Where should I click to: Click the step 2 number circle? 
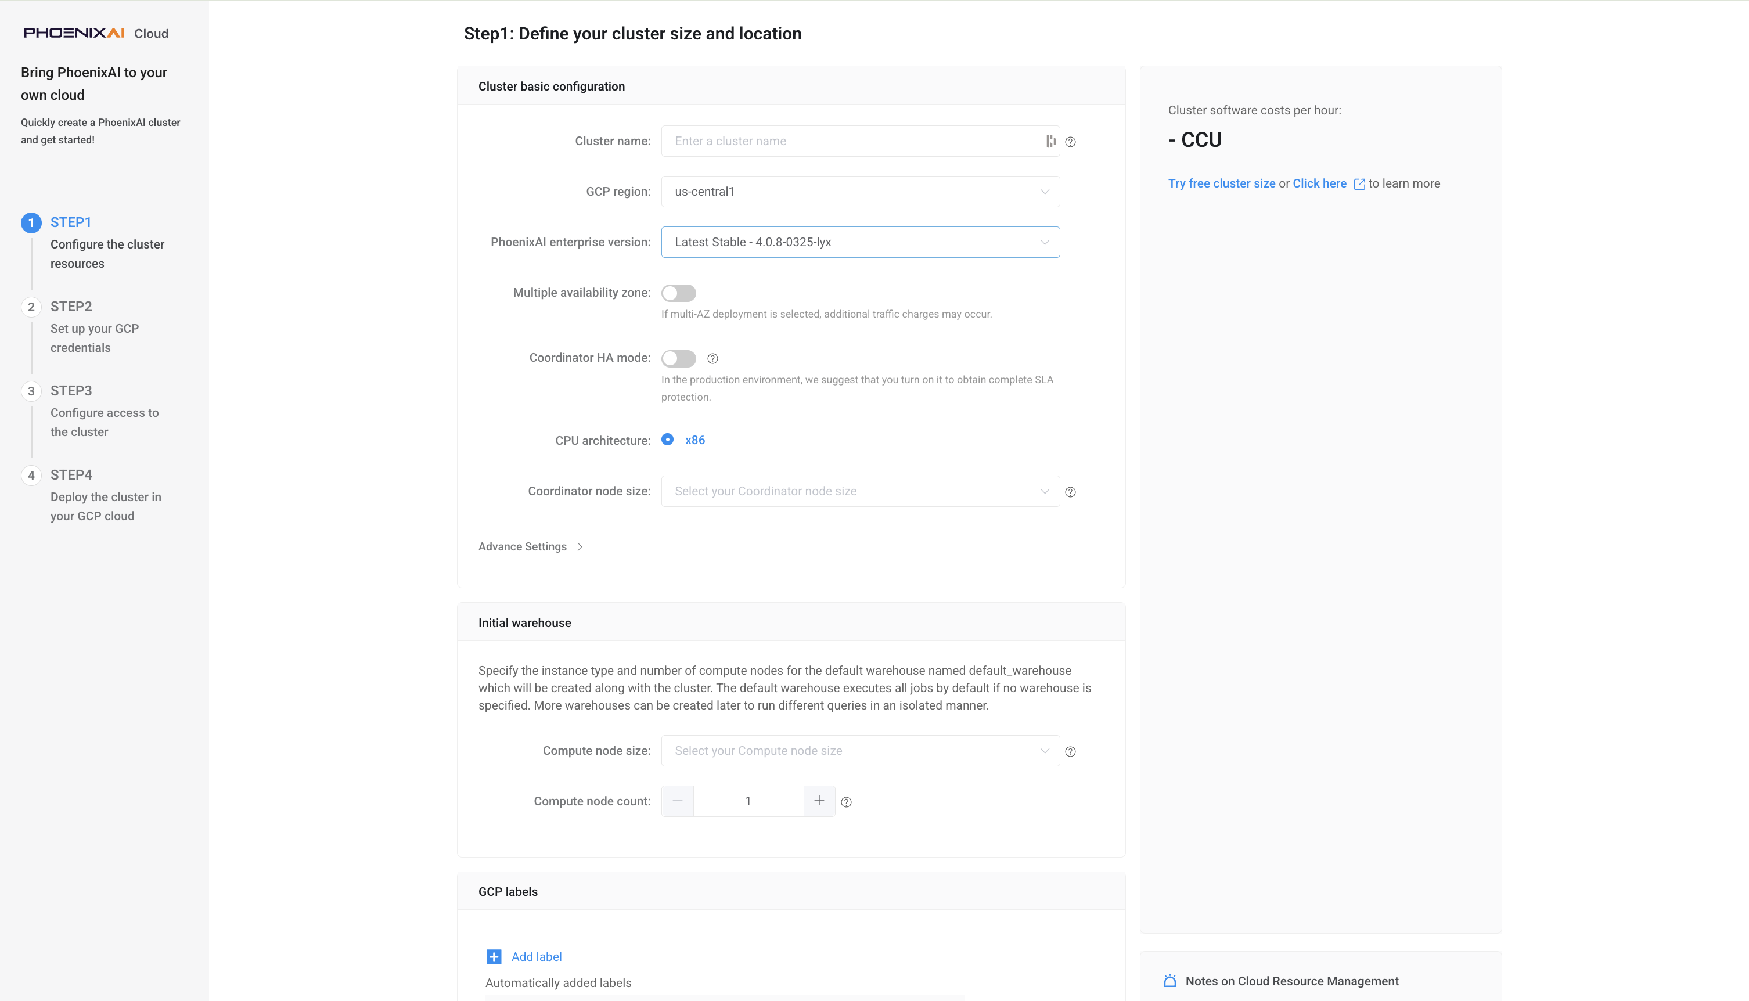[x=31, y=307]
